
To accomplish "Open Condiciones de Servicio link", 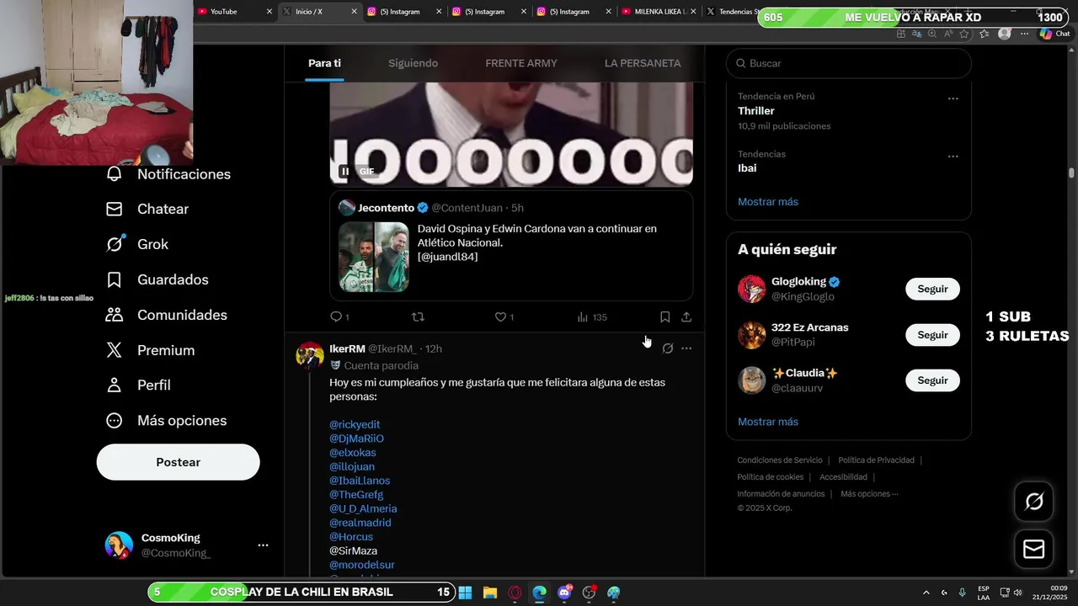I will 780,460.
